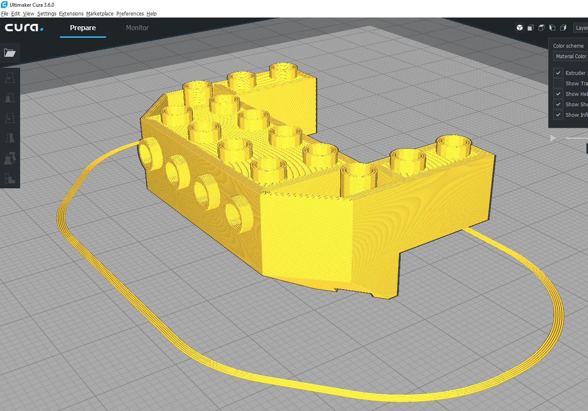
Task: Open the Settings menu
Action: coord(47,13)
